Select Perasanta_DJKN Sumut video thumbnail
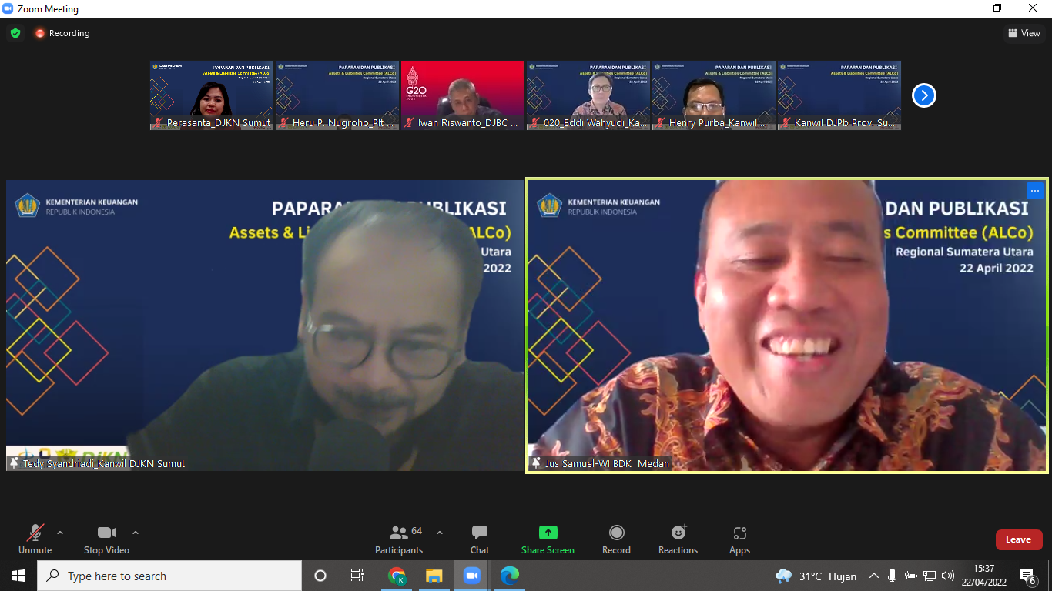 coord(212,95)
